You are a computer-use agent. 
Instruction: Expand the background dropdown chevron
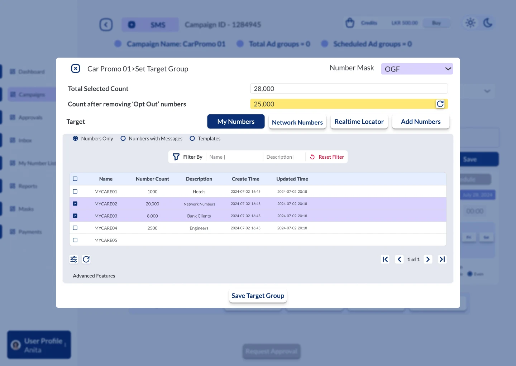(487, 91)
